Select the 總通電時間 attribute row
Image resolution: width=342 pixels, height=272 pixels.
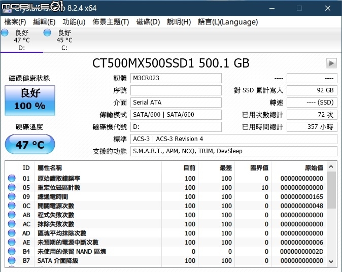(166, 196)
